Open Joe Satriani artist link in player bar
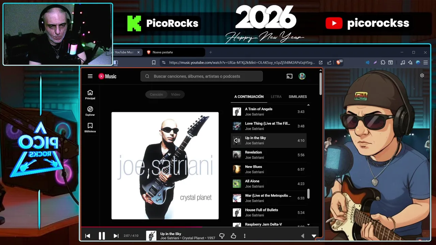Image resolution: width=436 pixels, height=245 pixels. 170,238
